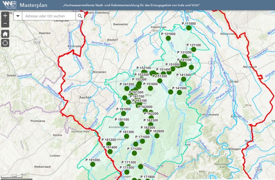Click the WVER logo in the header
The height and width of the screenshot is (180, 275).
tap(9, 5)
